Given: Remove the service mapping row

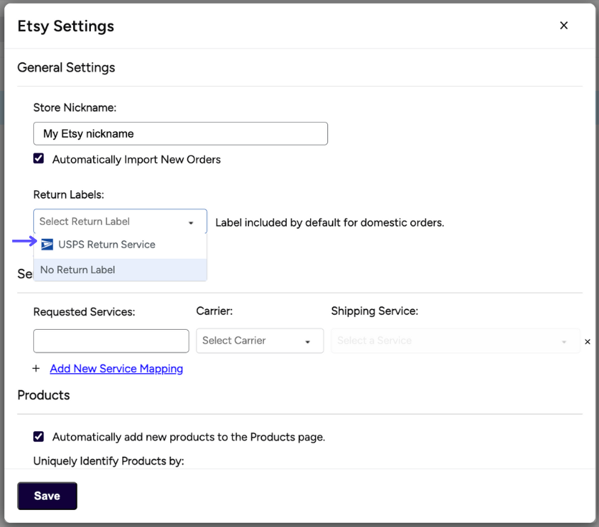Looking at the screenshot, I should pyautogui.click(x=588, y=342).
